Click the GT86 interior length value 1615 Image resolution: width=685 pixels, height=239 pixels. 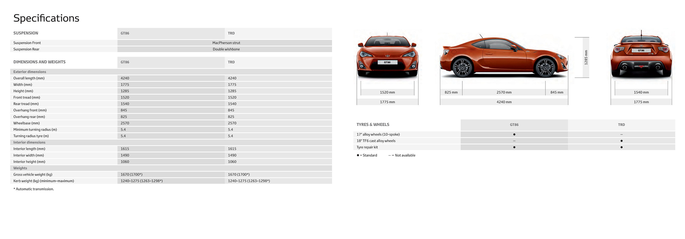pyautogui.click(x=125, y=149)
